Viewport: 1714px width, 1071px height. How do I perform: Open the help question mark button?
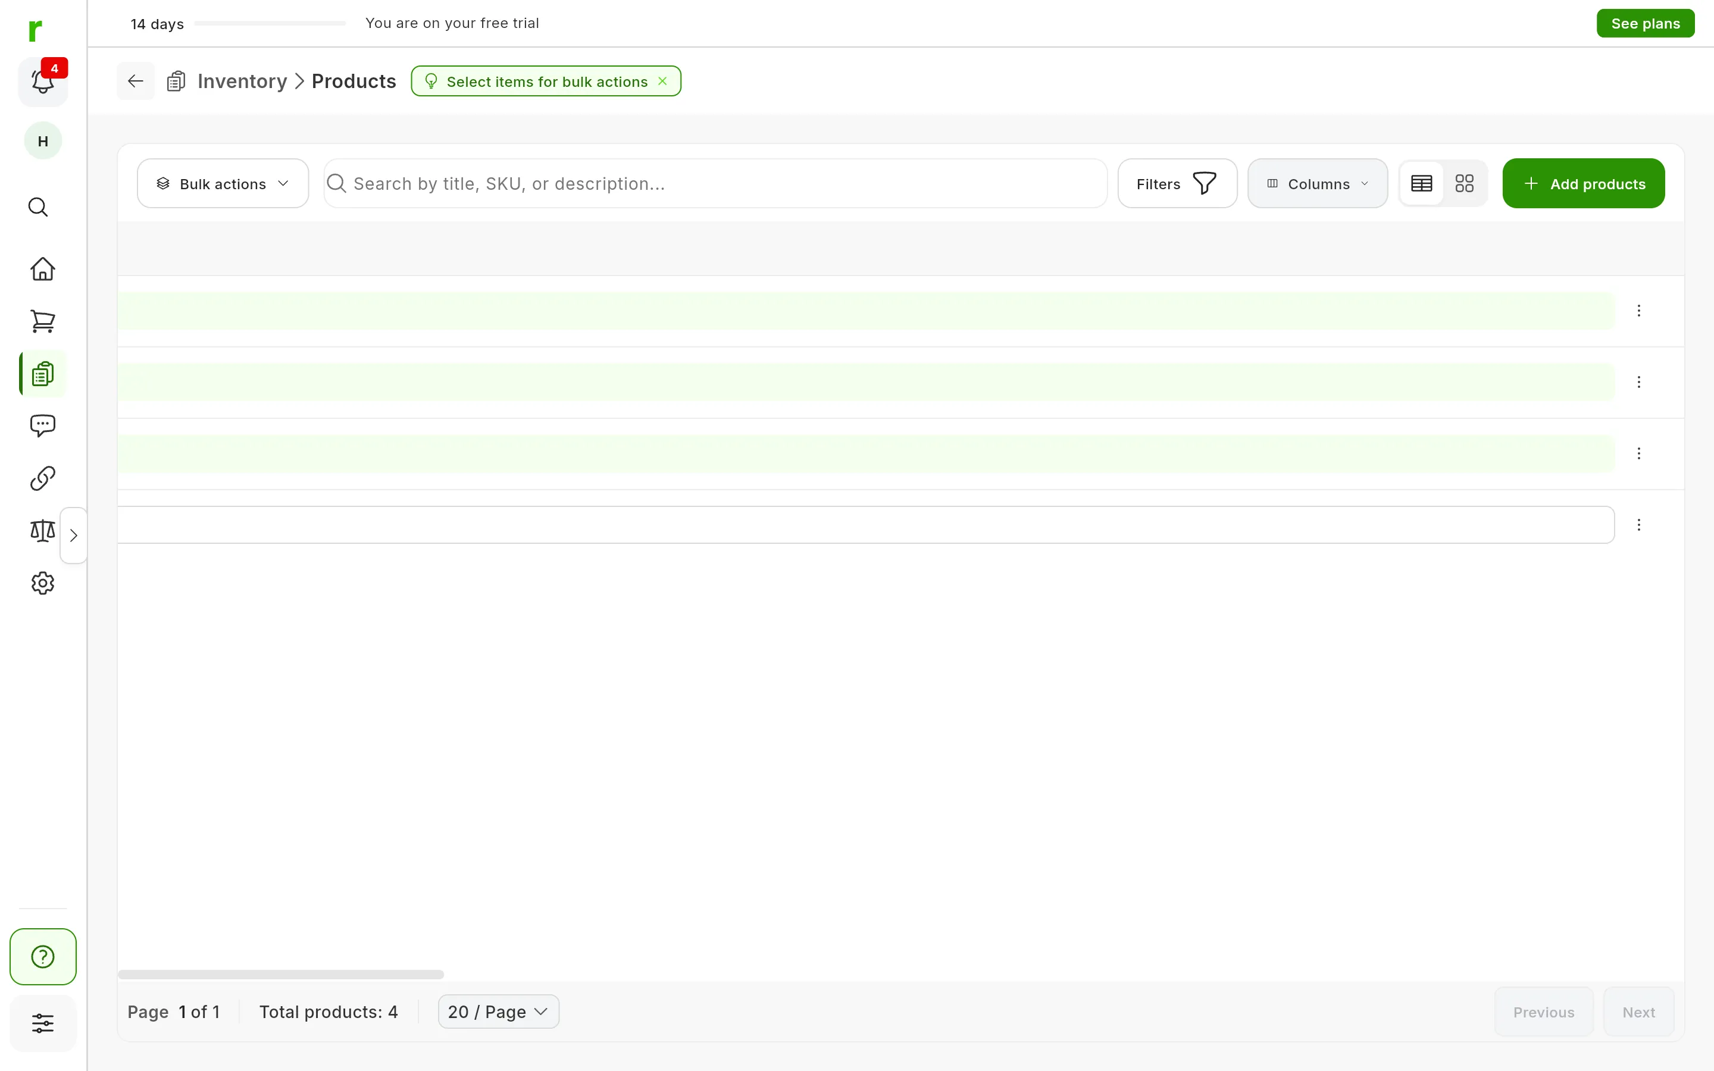(x=42, y=956)
